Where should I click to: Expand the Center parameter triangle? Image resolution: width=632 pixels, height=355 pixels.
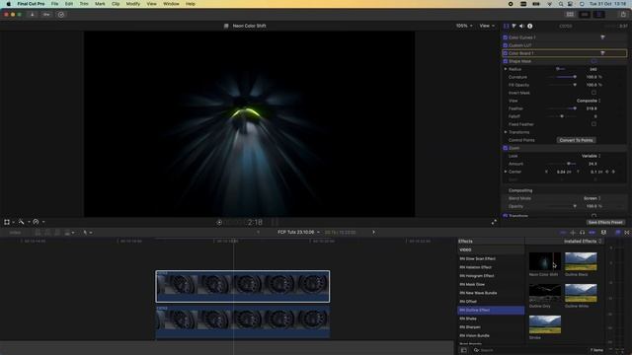click(506, 172)
